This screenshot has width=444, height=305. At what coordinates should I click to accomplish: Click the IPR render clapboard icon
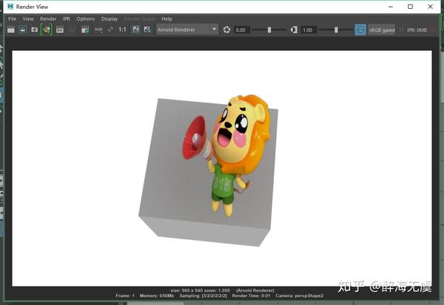[x=60, y=30]
